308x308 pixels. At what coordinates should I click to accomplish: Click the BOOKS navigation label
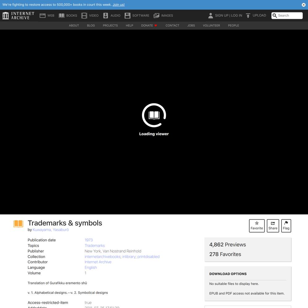click(x=72, y=15)
